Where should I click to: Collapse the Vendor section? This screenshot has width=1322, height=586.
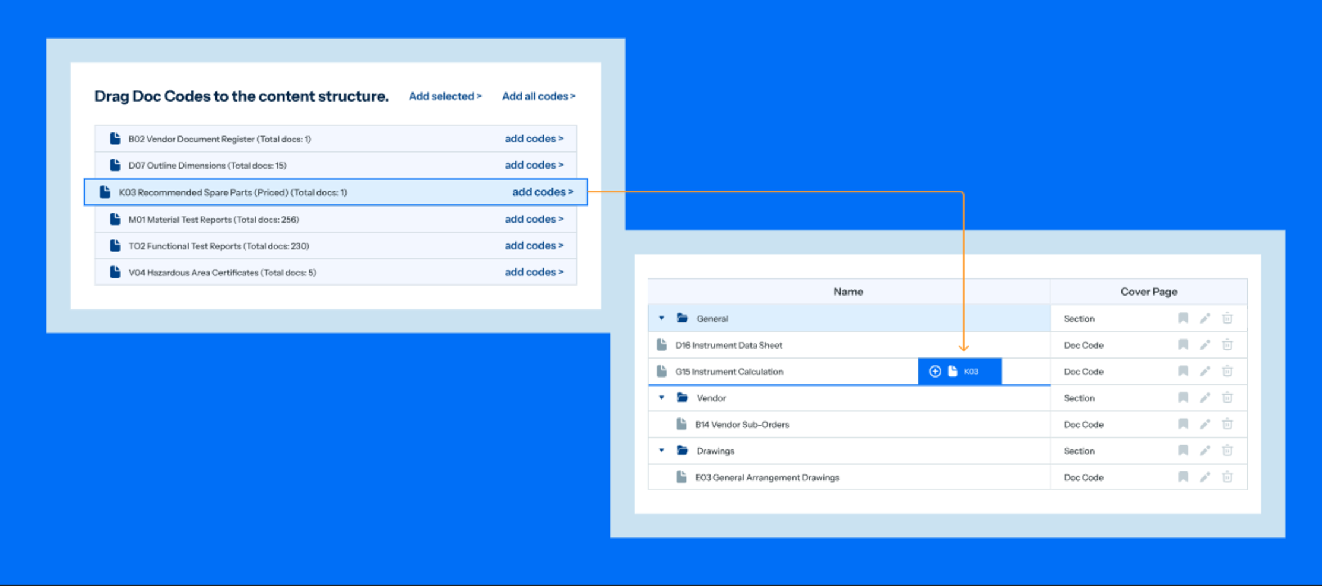[x=661, y=398]
